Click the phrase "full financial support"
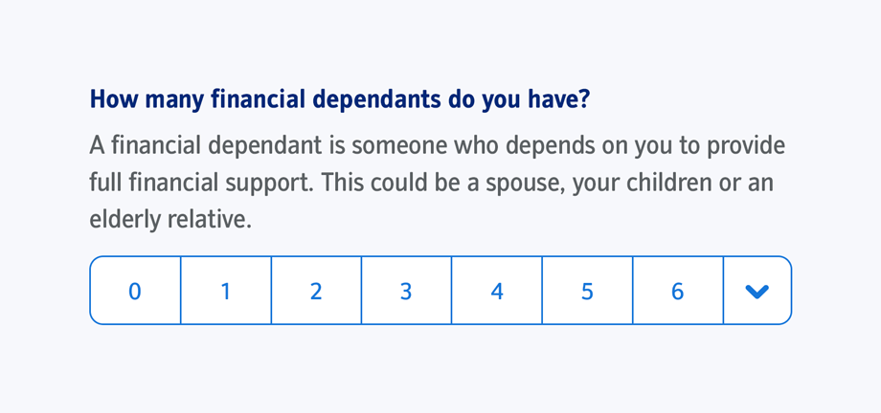This screenshot has width=881, height=413. pyautogui.click(x=201, y=183)
